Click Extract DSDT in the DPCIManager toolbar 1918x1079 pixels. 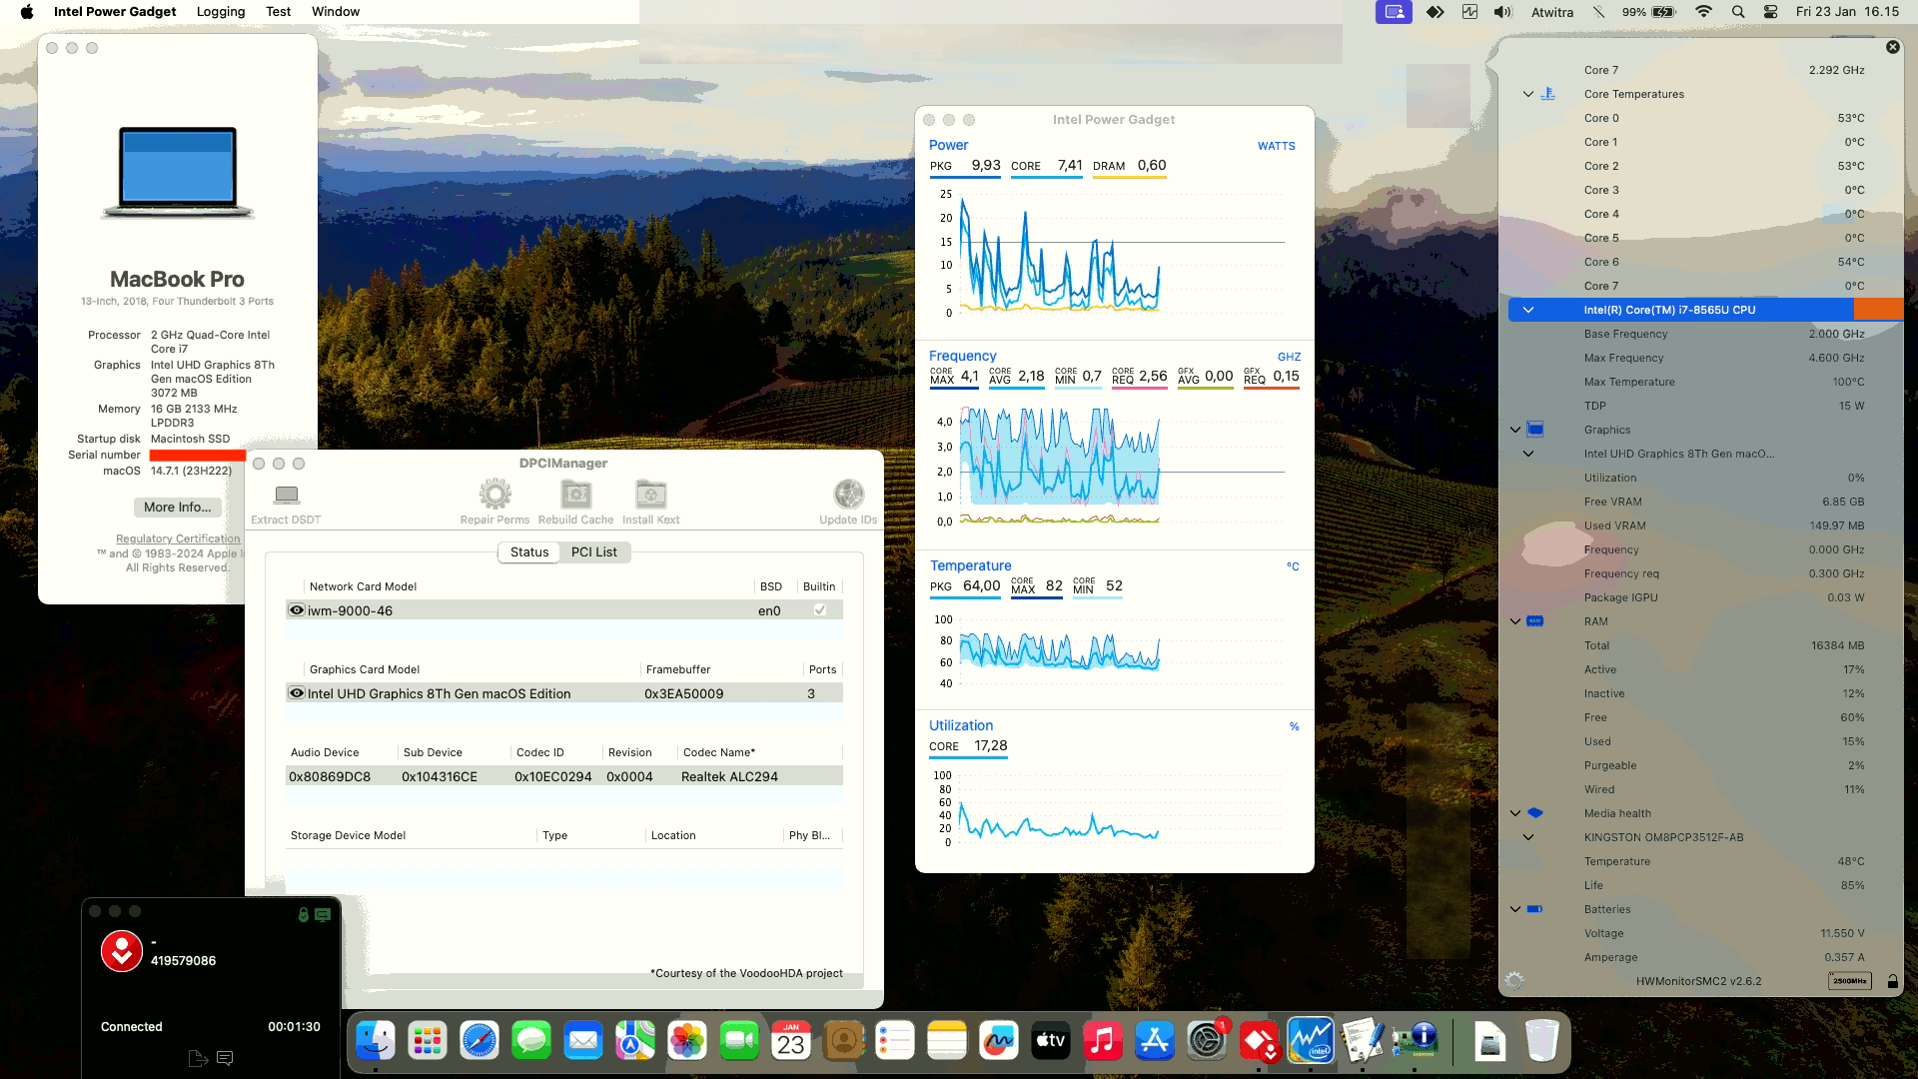tap(286, 503)
